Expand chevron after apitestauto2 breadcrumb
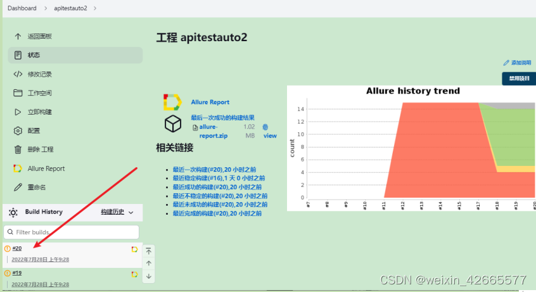Screen dimensions: 536x292 pyautogui.click(x=94, y=8)
